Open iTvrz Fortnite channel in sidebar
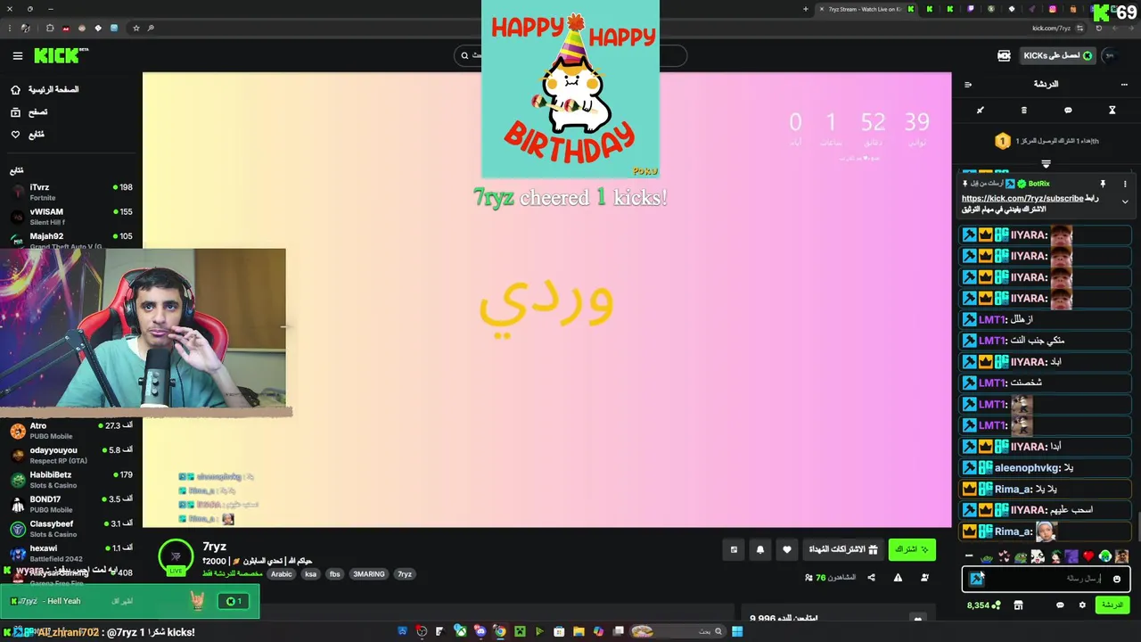1141x642 pixels. click(71, 193)
